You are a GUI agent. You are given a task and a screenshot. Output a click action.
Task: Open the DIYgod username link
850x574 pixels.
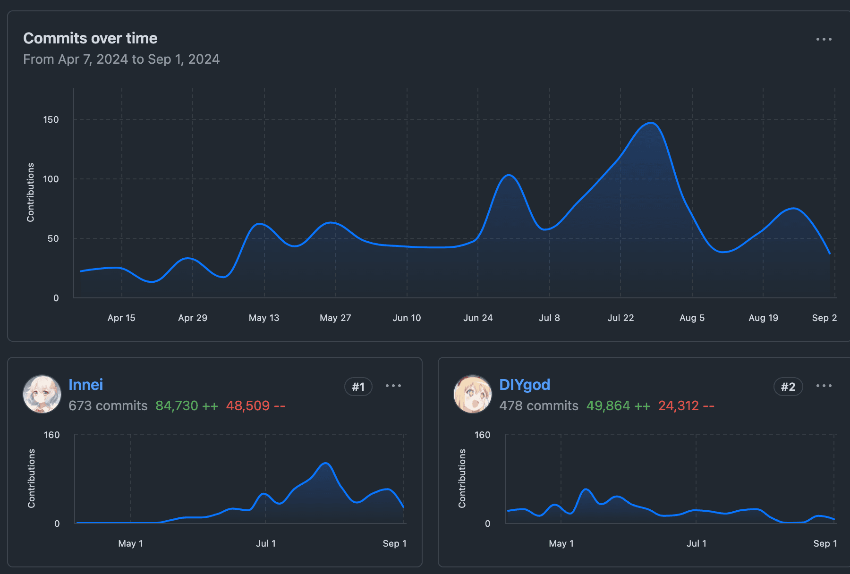click(x=525, y=385)
